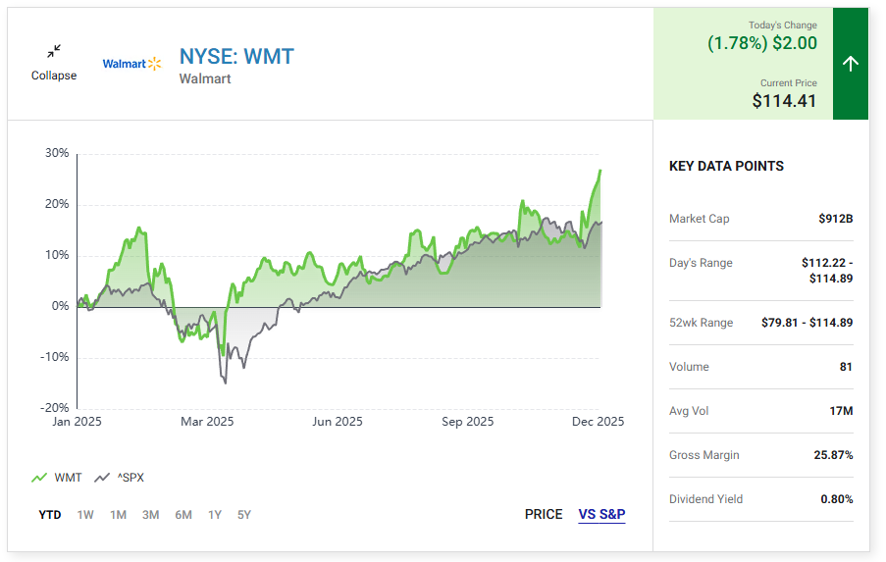Screen dimensions: 886x562
Task: Click the Collapse arrows icon
Action: (54, 51)
